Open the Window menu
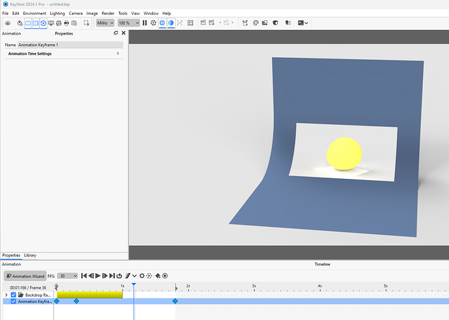 tap(151, 13)
